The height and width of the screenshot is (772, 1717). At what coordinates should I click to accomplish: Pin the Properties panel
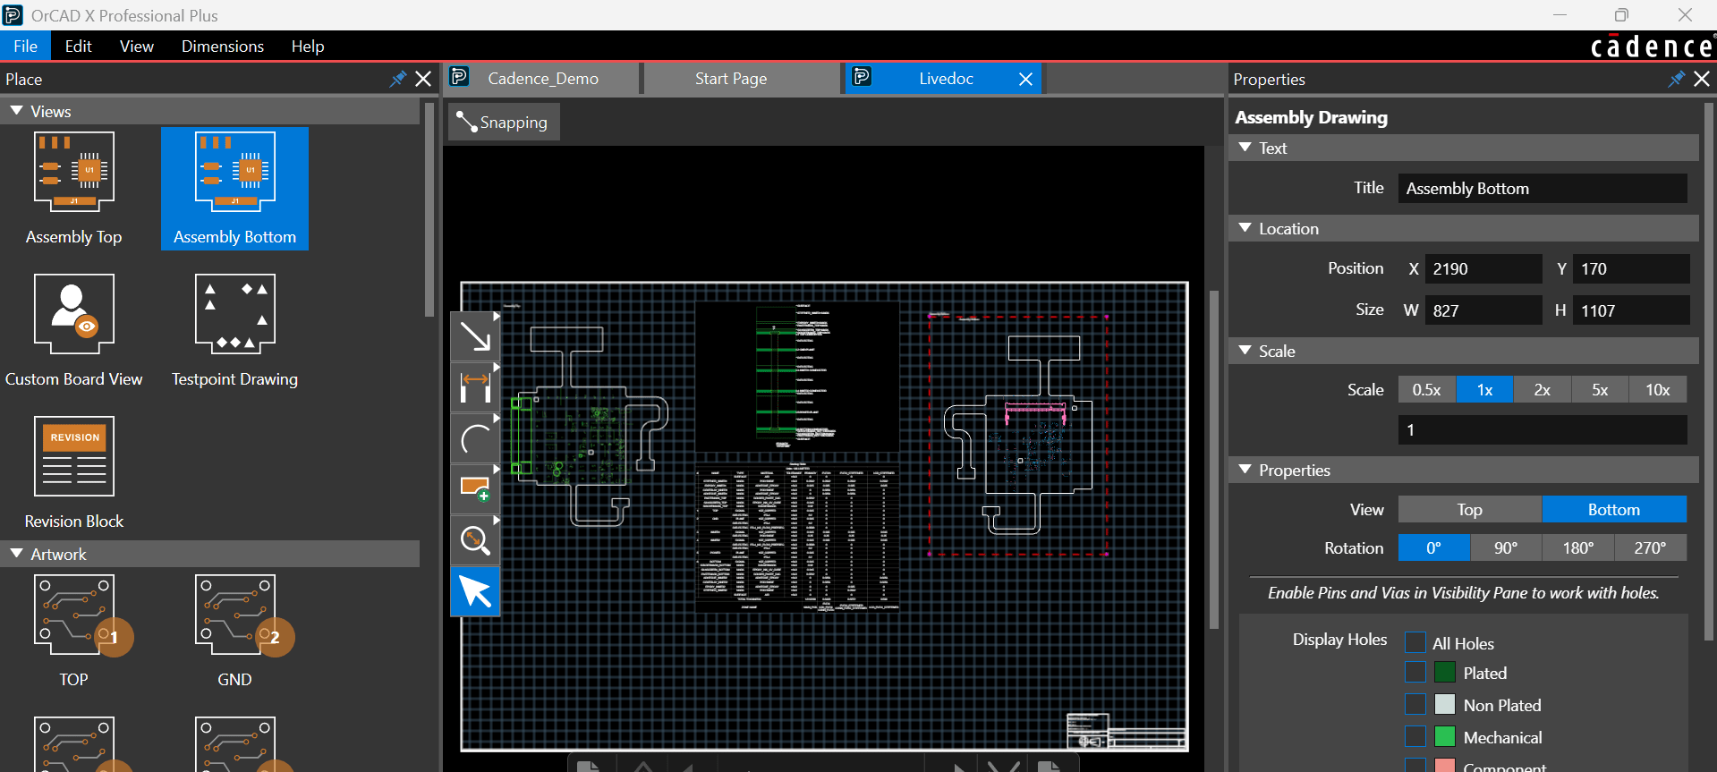[x=1676, y=79]
